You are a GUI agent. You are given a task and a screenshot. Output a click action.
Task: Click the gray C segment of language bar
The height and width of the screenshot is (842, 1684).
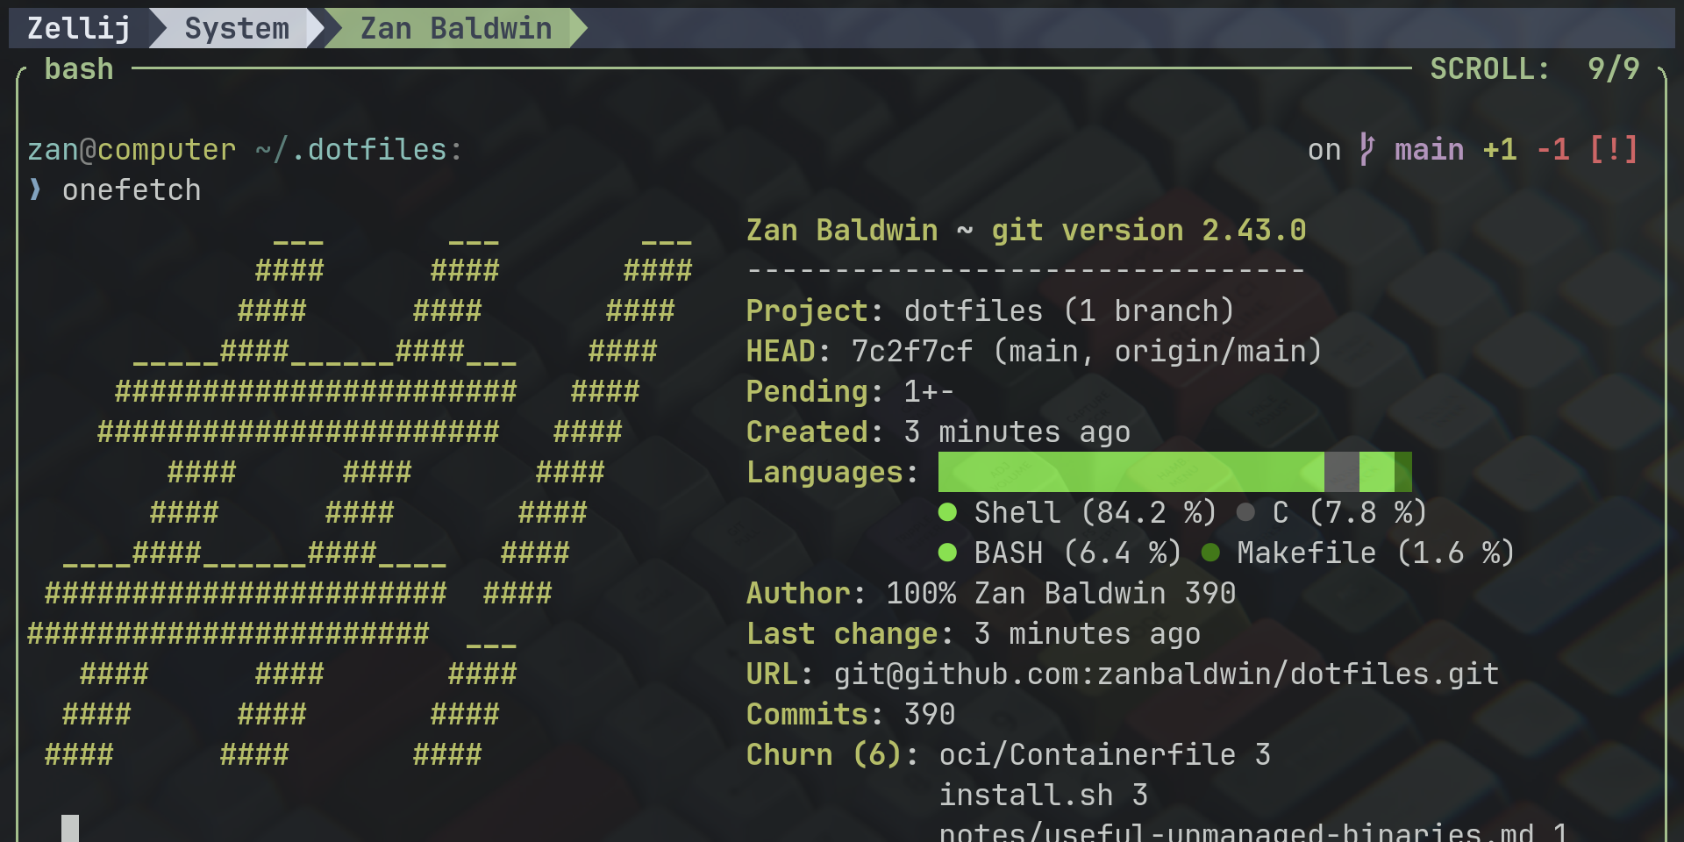[x=1342, y=472]
